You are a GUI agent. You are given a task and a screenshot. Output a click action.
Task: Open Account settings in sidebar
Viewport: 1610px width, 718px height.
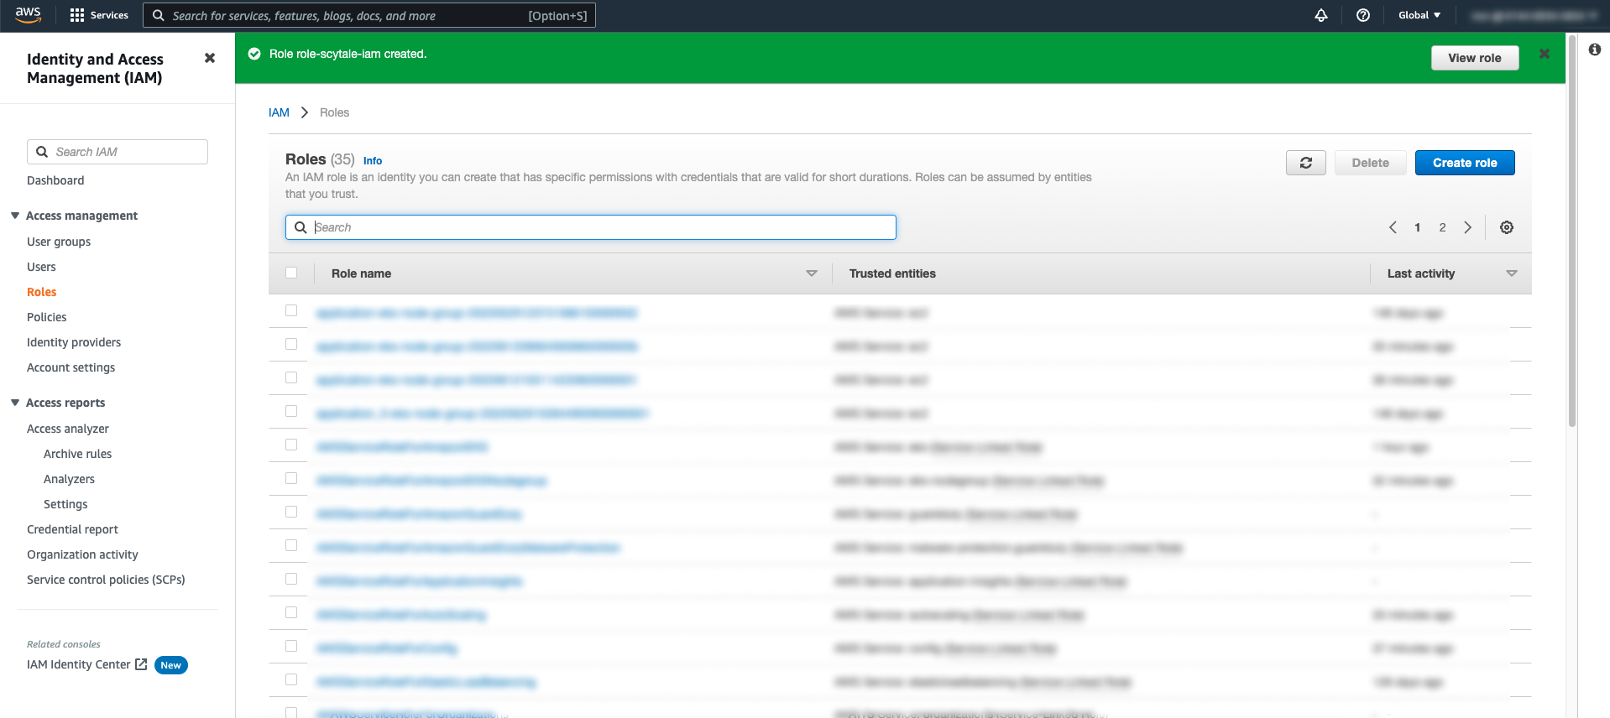point(71,367)
